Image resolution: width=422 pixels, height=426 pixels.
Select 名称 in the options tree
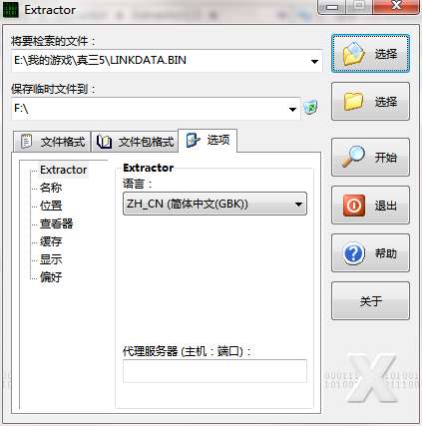click(x=51, y=188)
